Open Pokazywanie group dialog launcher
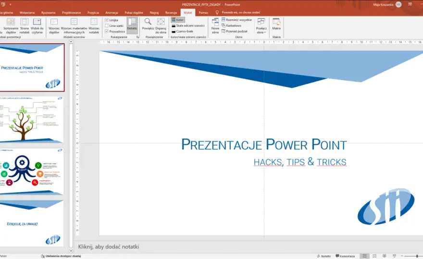Screen dimensions: 423x259 (137, 37)
